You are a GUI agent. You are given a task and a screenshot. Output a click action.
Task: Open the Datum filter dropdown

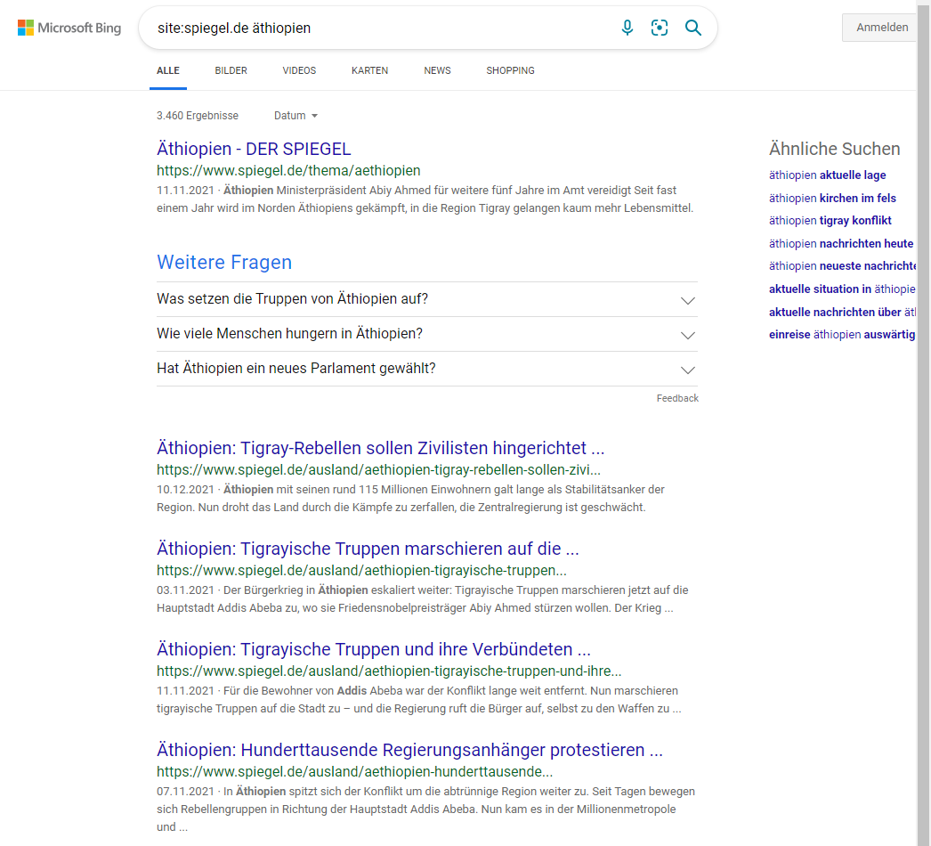[295, 116]
